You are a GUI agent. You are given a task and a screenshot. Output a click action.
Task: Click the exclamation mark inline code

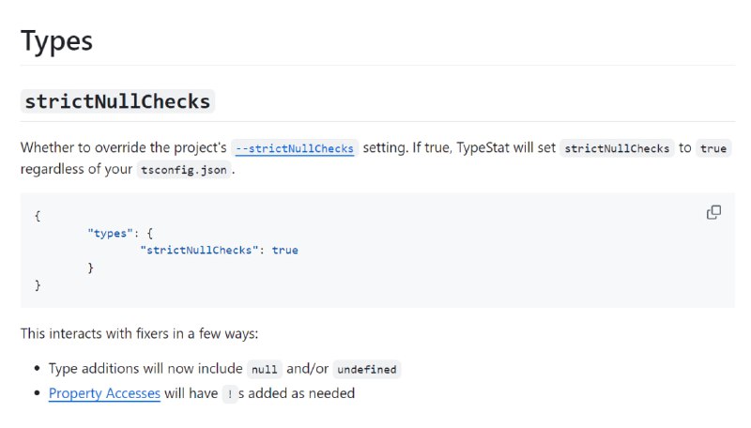(x=229, y=394)
